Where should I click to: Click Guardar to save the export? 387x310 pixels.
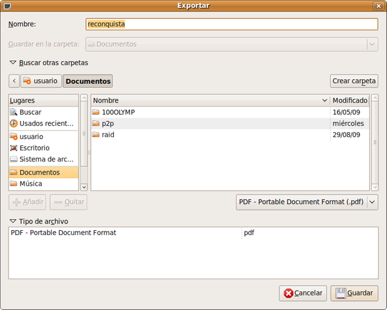point(354,293)
